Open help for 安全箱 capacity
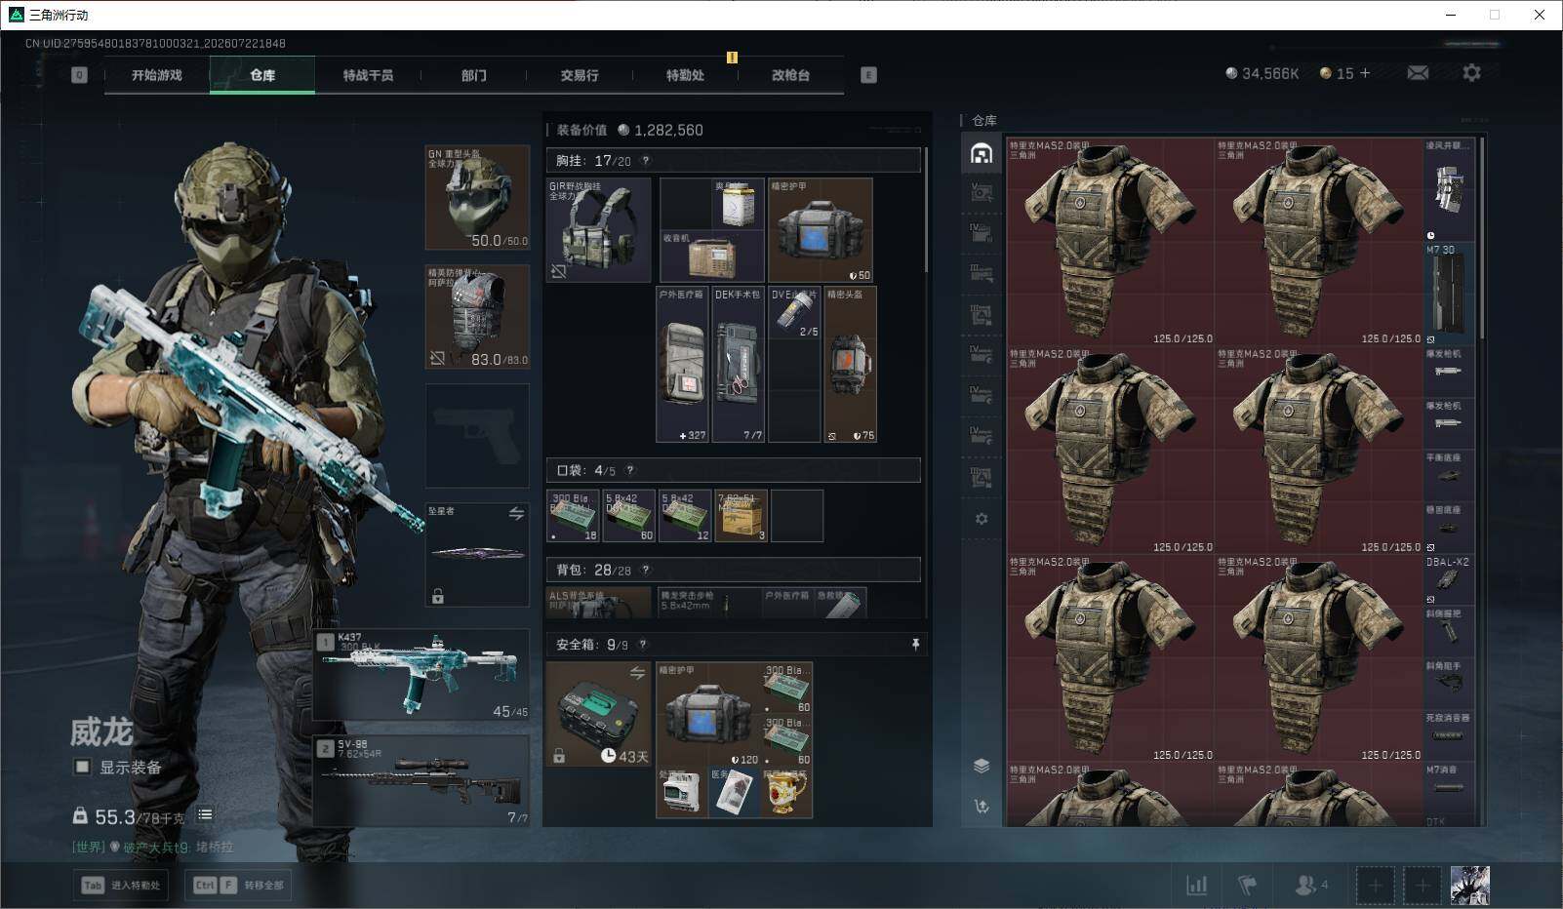Viewport: 1563px width, 909px height. [642, 645]
